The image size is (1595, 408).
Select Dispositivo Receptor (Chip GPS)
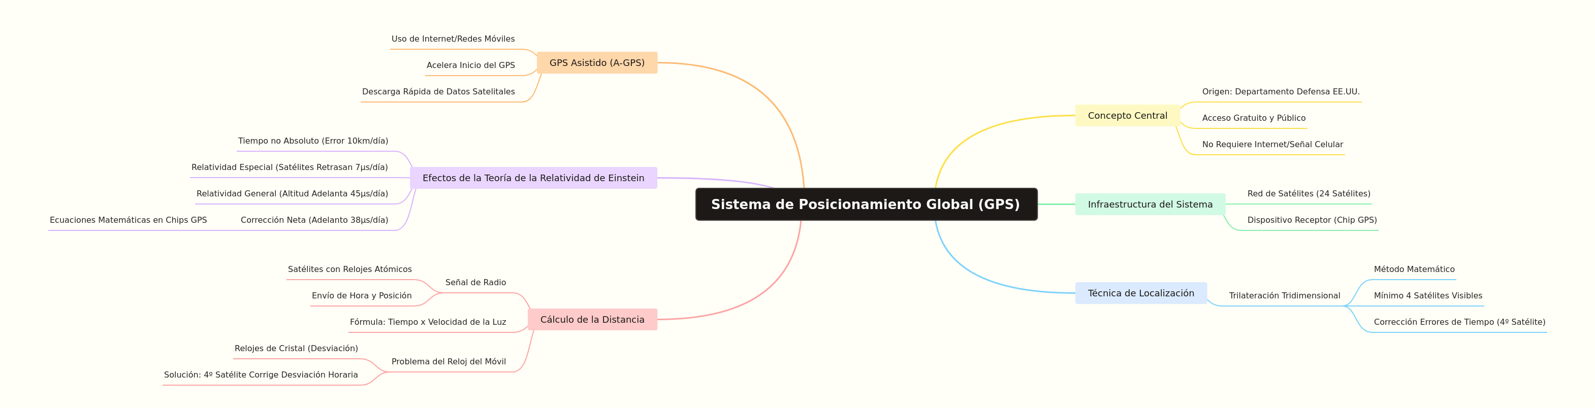1312,220
